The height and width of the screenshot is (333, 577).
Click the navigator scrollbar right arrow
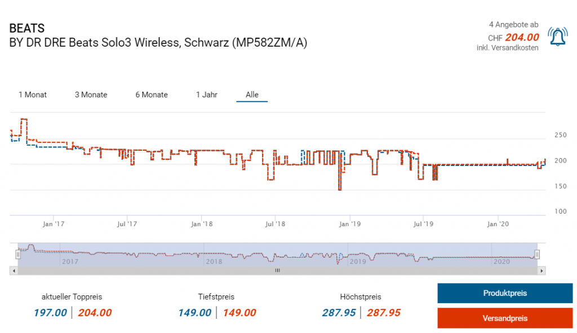click(x=542, y=271)
